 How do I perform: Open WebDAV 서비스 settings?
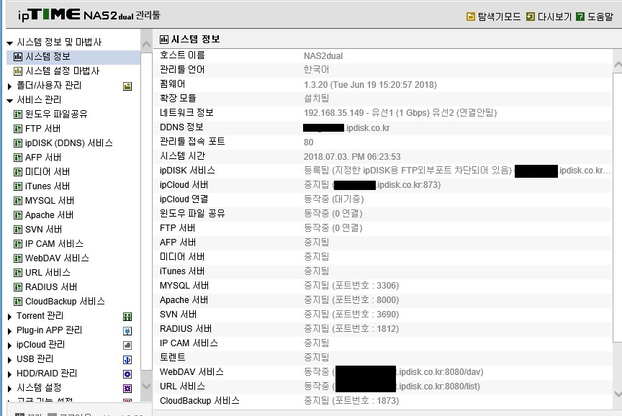click(57, 258)
